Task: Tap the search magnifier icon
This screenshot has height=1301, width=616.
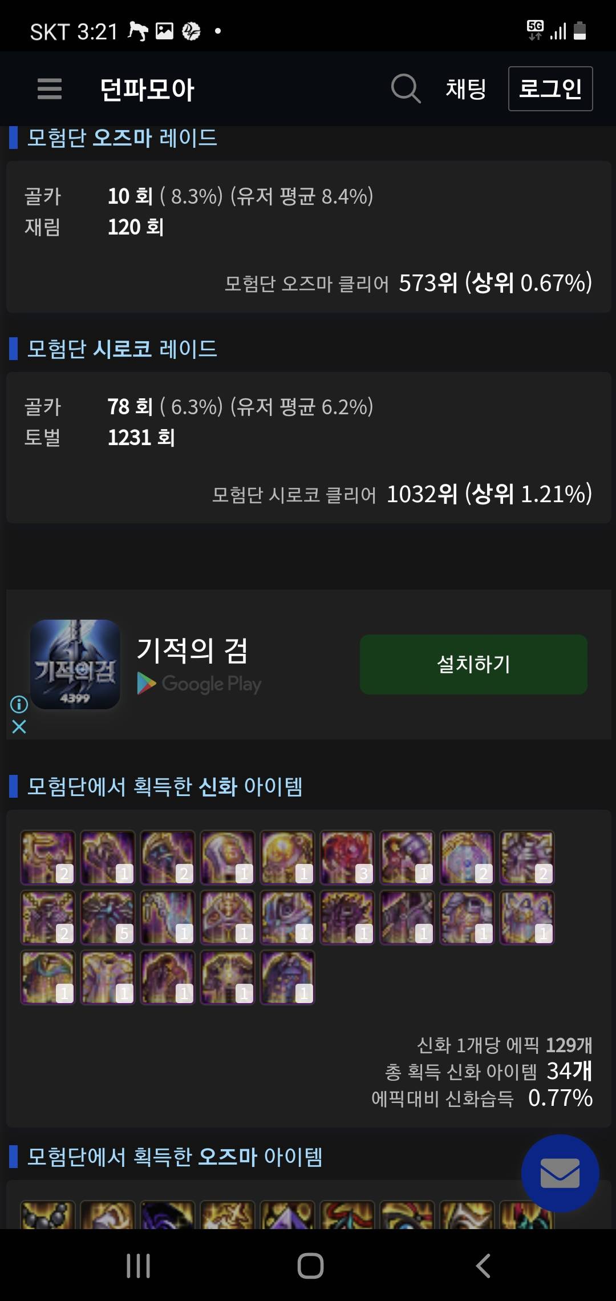Action: click(406, 88)
